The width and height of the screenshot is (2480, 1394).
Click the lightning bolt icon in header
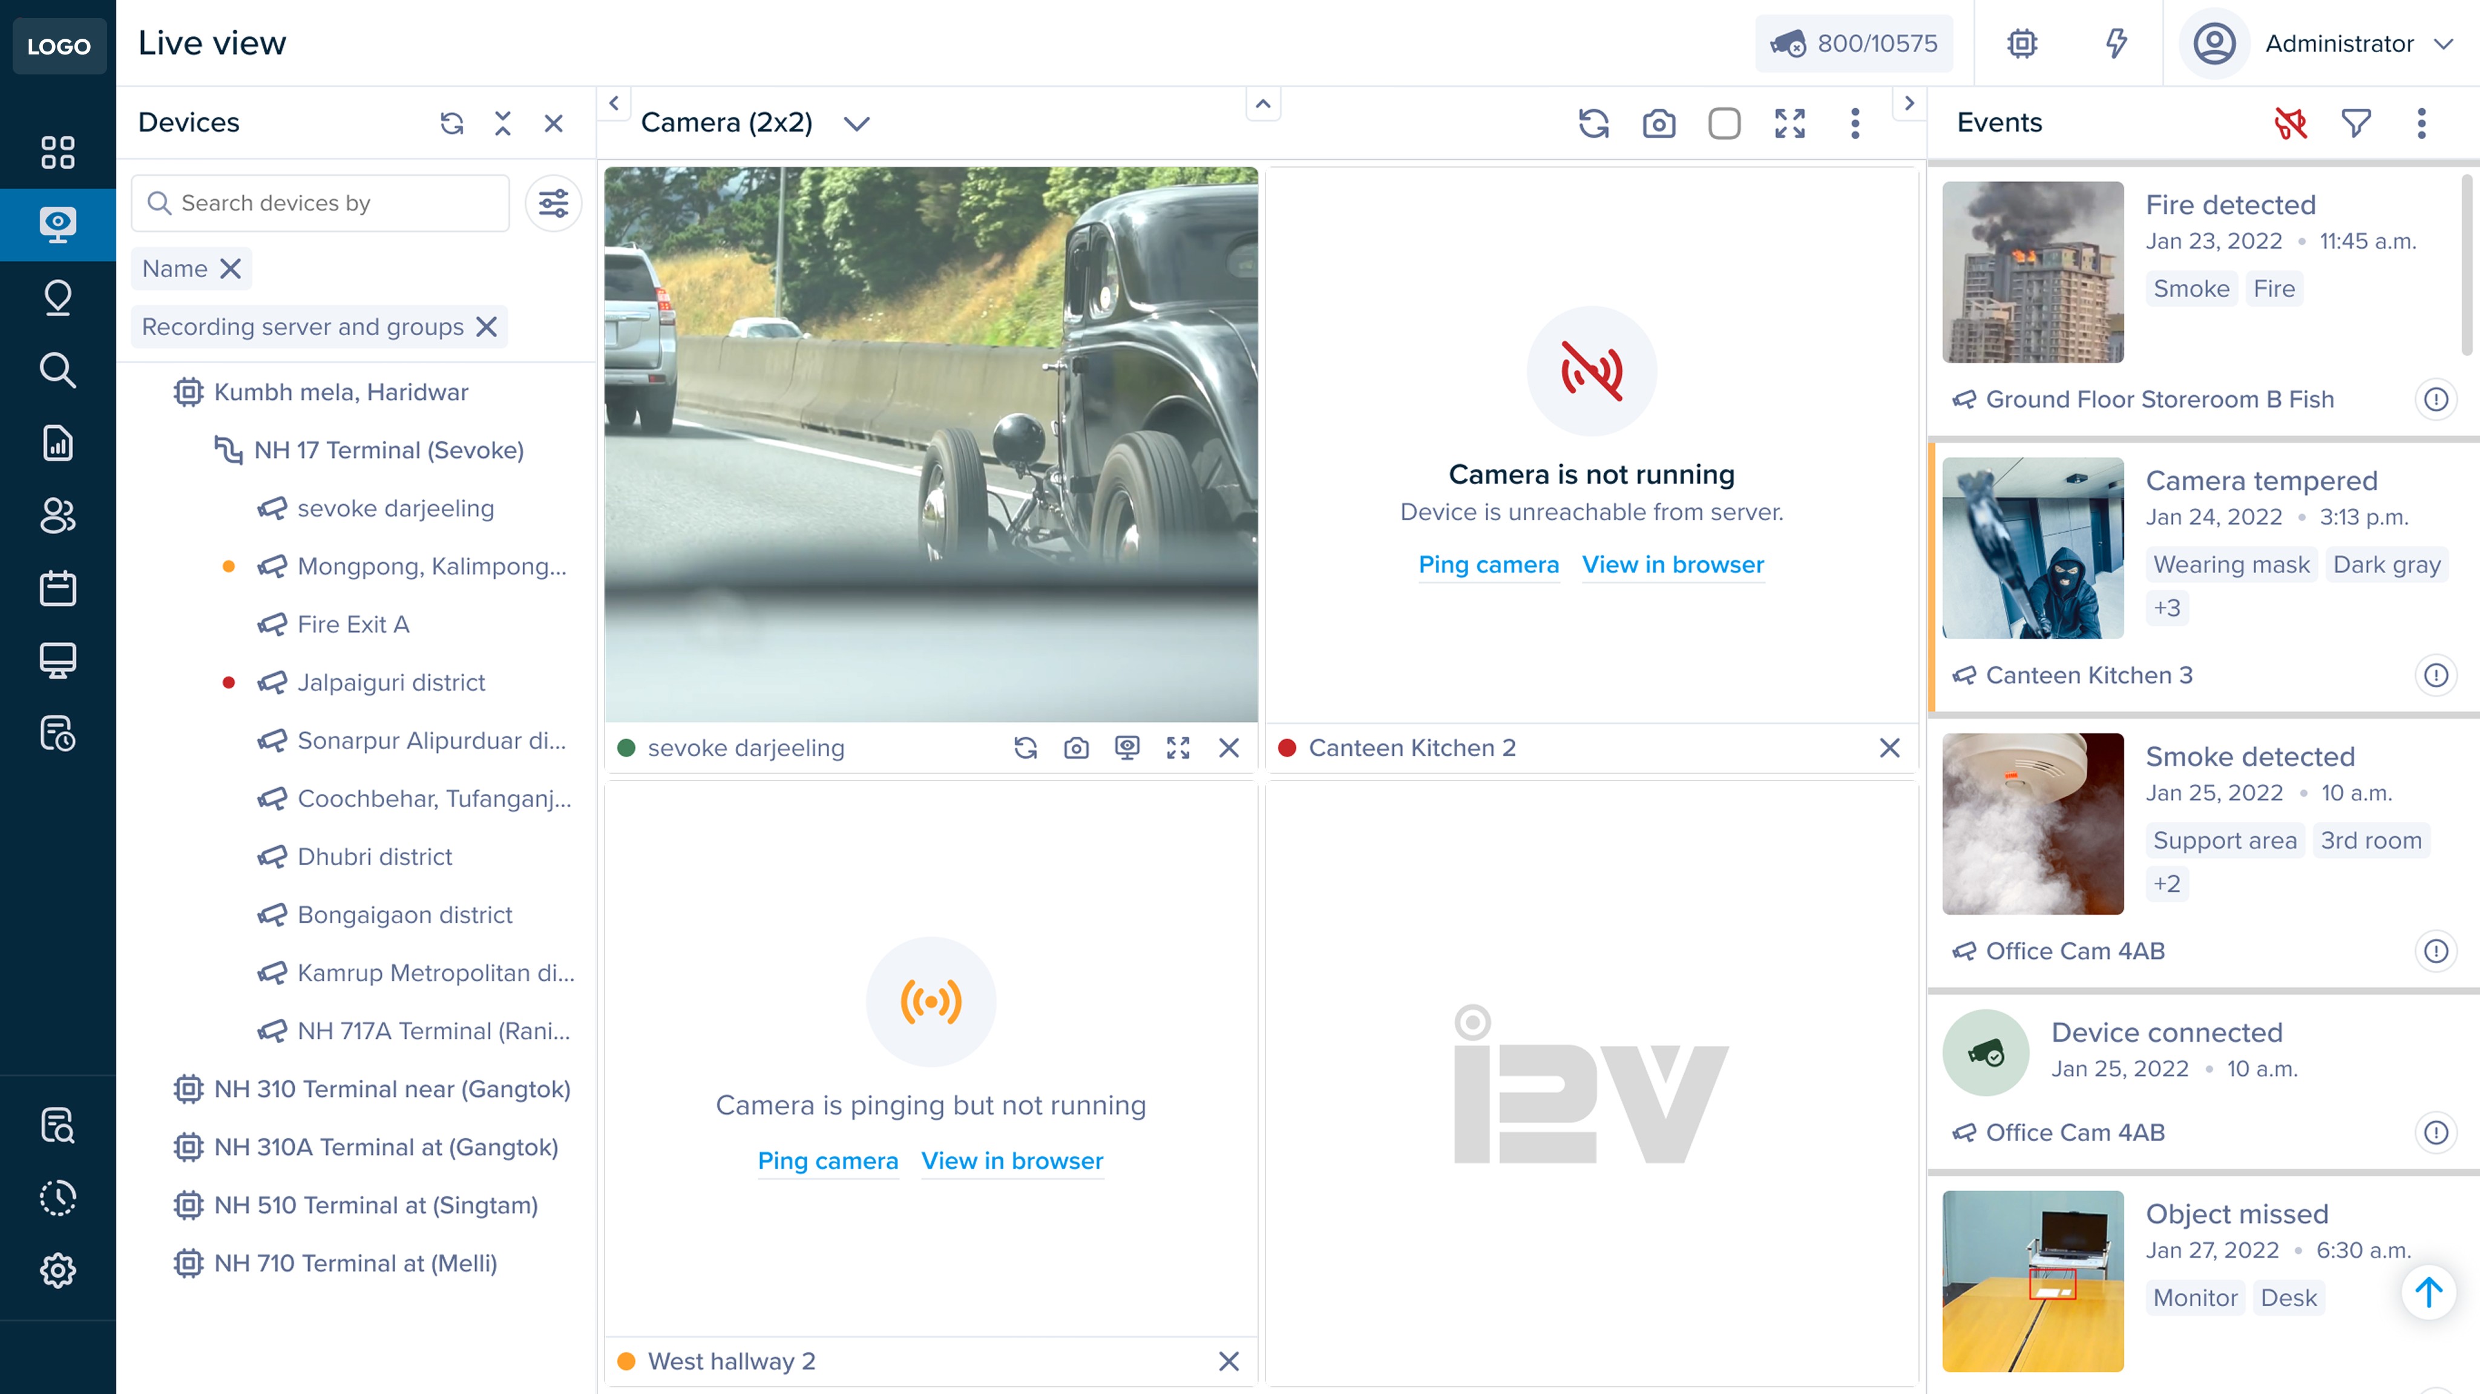2115,44
